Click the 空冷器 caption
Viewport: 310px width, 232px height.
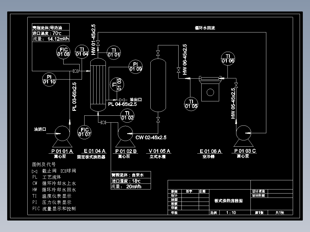click(x=208, y=156)
